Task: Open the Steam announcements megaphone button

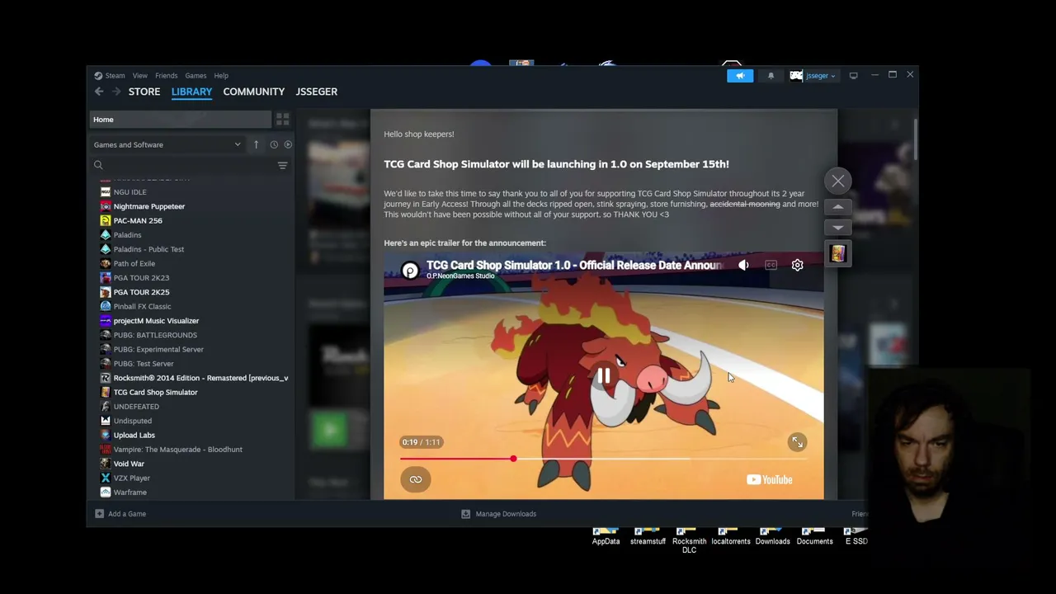Action: (x=740, y=76)
